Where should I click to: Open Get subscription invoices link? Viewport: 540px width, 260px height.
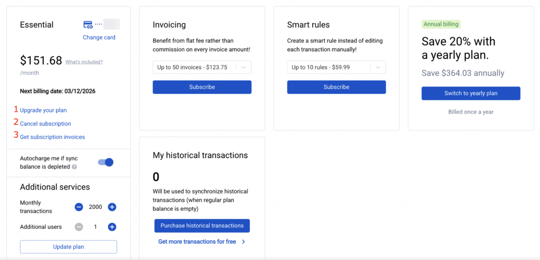pyautogui.click(x=52, y=137)
